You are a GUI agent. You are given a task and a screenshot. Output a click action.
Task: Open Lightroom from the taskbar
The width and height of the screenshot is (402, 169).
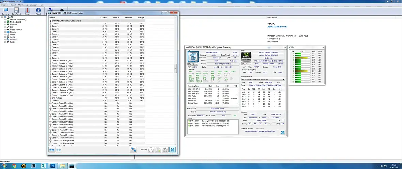[x=33, y=166]
